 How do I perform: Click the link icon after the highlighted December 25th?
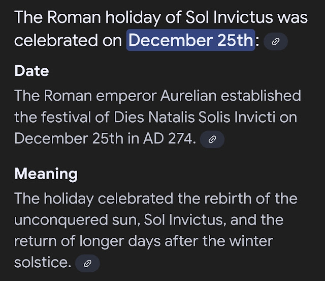(276, 42)
